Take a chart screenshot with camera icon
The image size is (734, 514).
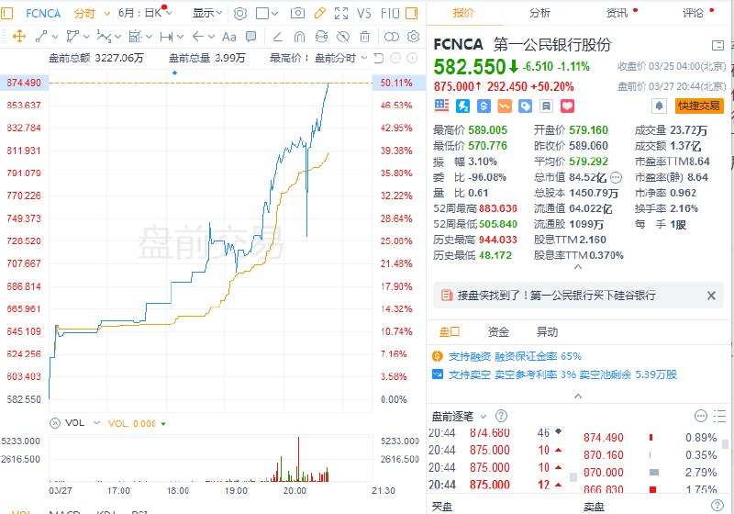297,13
